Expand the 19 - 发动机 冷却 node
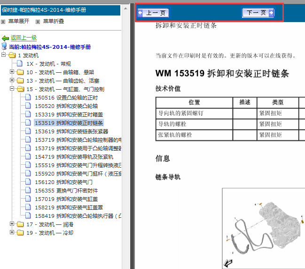Image resolution: width=305 pixels, height=269 pixels. pos(12,232)
